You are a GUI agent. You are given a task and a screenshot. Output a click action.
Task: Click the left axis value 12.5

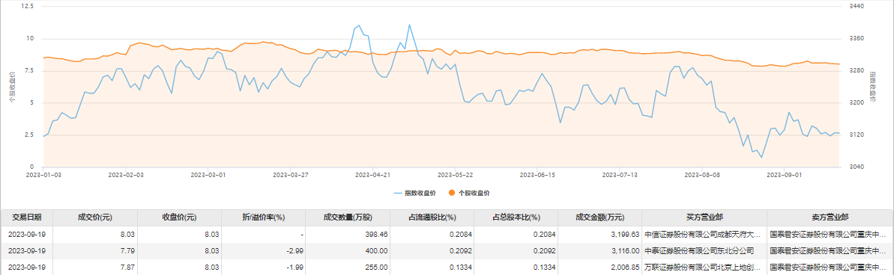(x=28, y=6)
